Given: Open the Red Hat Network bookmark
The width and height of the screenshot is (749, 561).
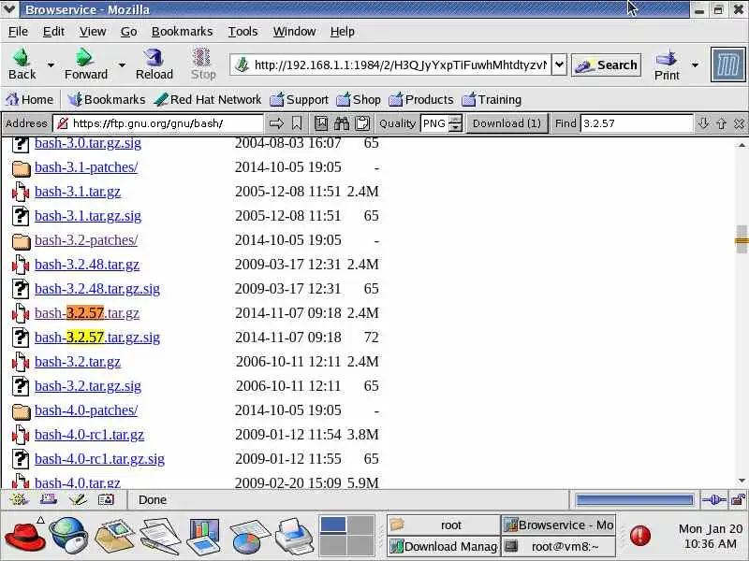Looking at the screenshot, I should (x=208, y=100).
